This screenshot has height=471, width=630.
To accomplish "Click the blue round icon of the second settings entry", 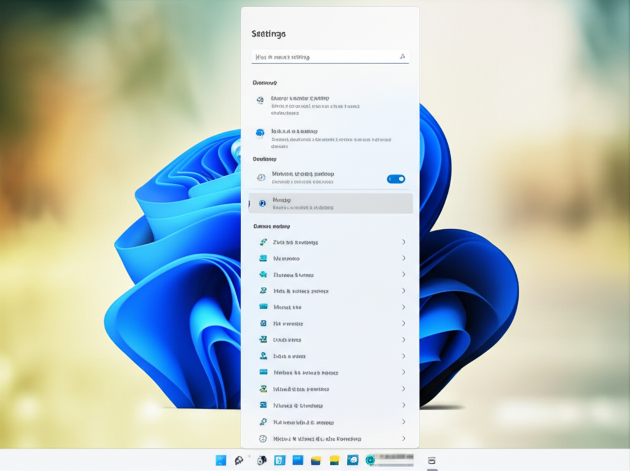I will click(x=260, y=133).
